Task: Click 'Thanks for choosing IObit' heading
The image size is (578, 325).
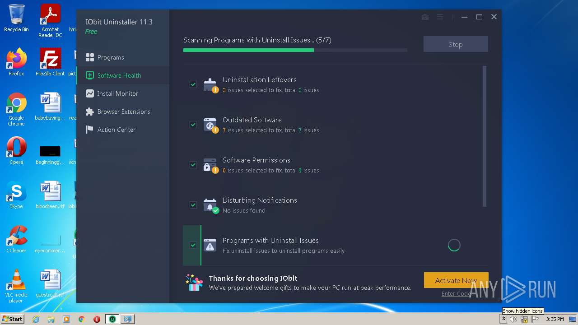Action: click(x=253, y=279)
